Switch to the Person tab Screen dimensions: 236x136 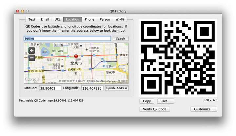pyautogui.click(x=105, y=19)
